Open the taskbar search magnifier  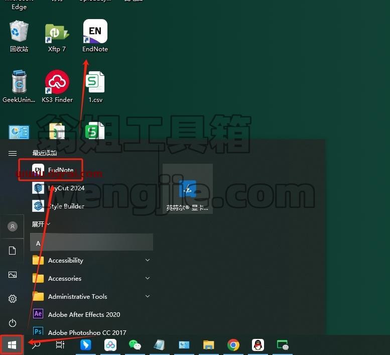coord(36,345)
